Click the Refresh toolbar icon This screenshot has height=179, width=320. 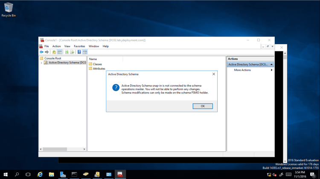tap(67, 52)
